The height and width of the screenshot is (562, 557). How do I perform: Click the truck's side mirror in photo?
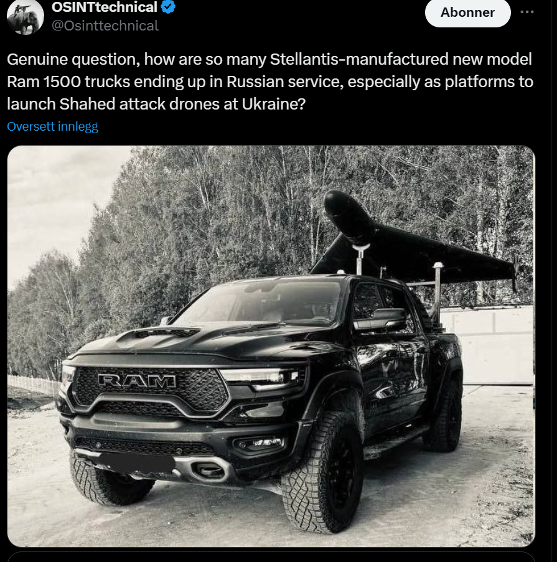380,319
